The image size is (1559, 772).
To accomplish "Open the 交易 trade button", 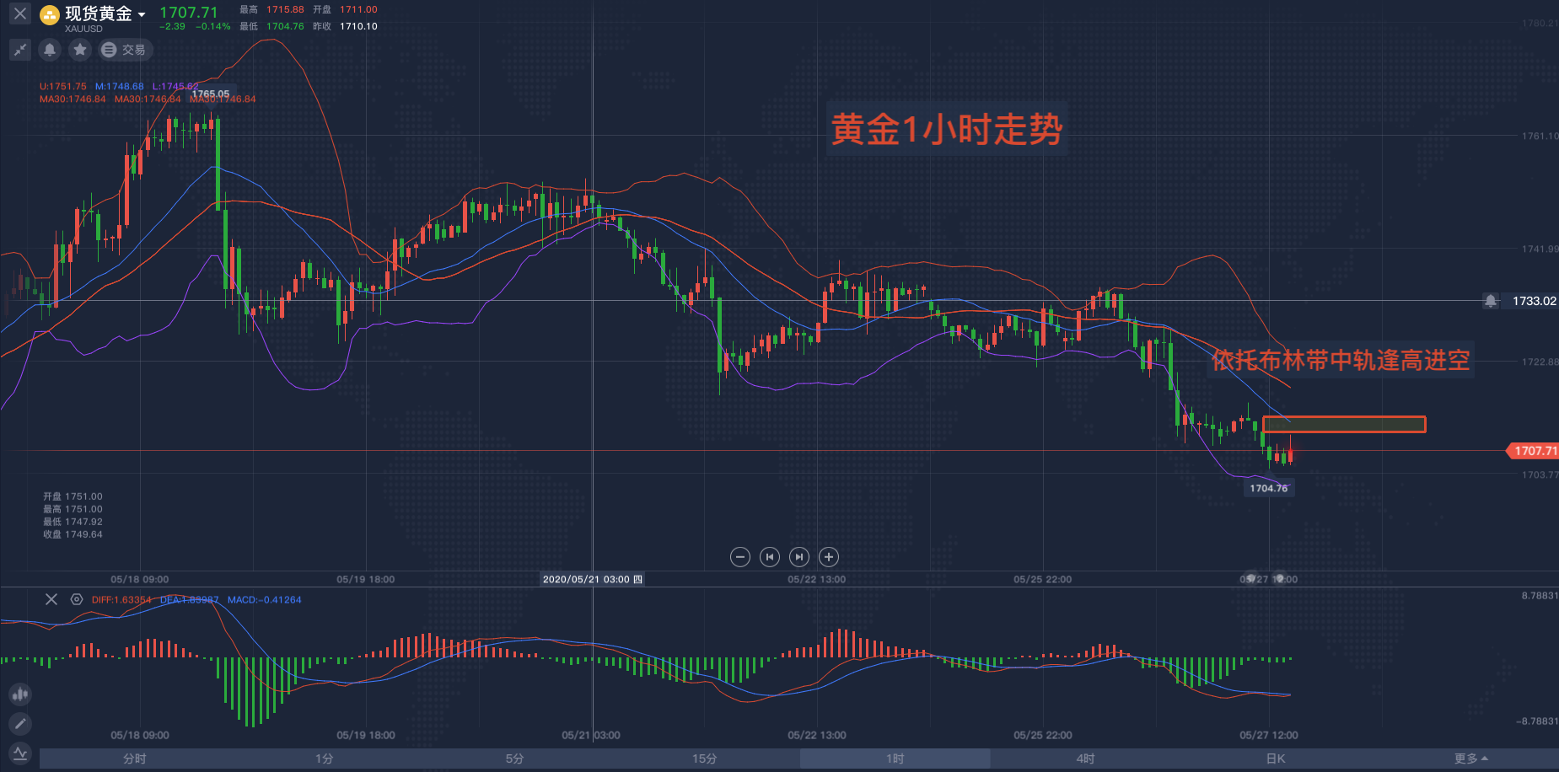I will click(124, 50).
